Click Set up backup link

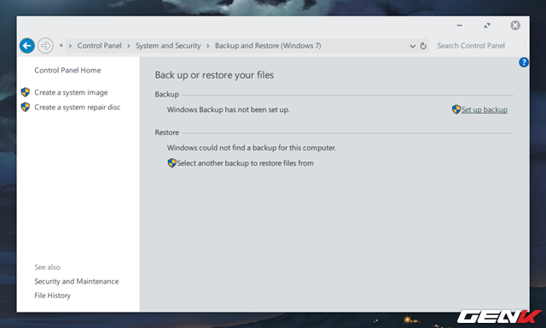[484, 110]
